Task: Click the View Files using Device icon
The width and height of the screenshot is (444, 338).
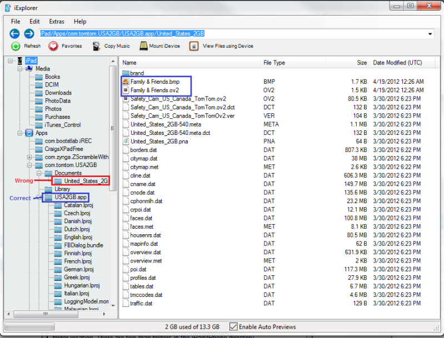Action: tap(194, 46)
